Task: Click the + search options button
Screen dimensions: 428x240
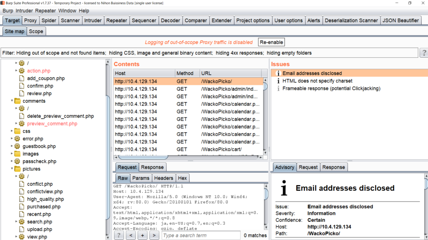Action: pos(142,235)
